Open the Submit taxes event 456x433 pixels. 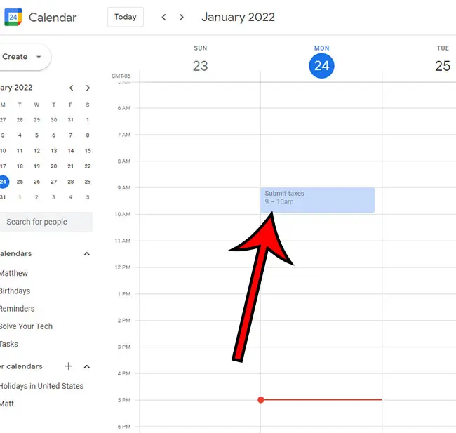tap(317, 199)
